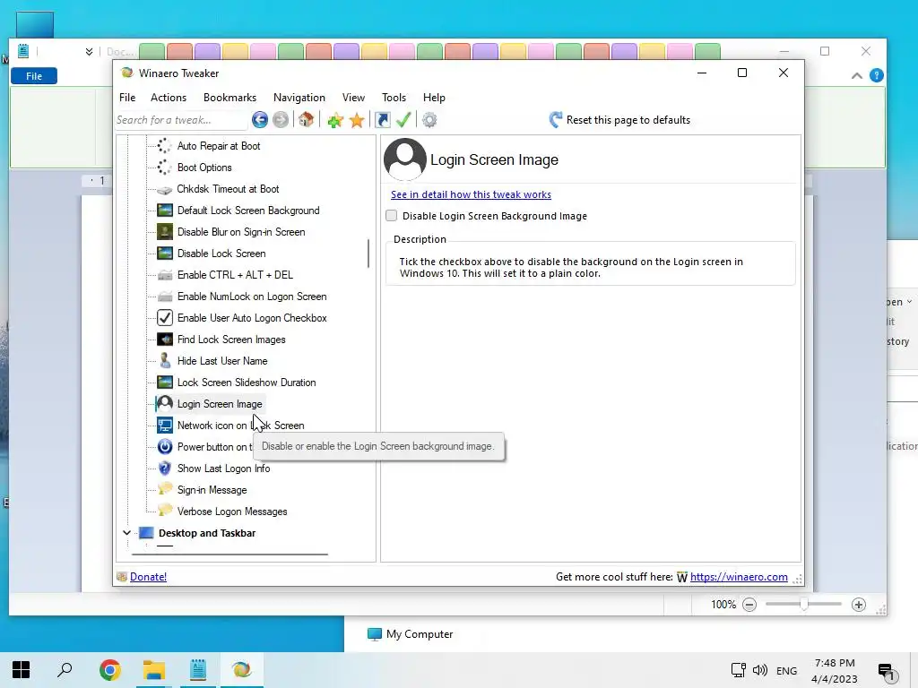Open the View menu
This screenshot has width=918, height=688.
click(x=353, y=98)
